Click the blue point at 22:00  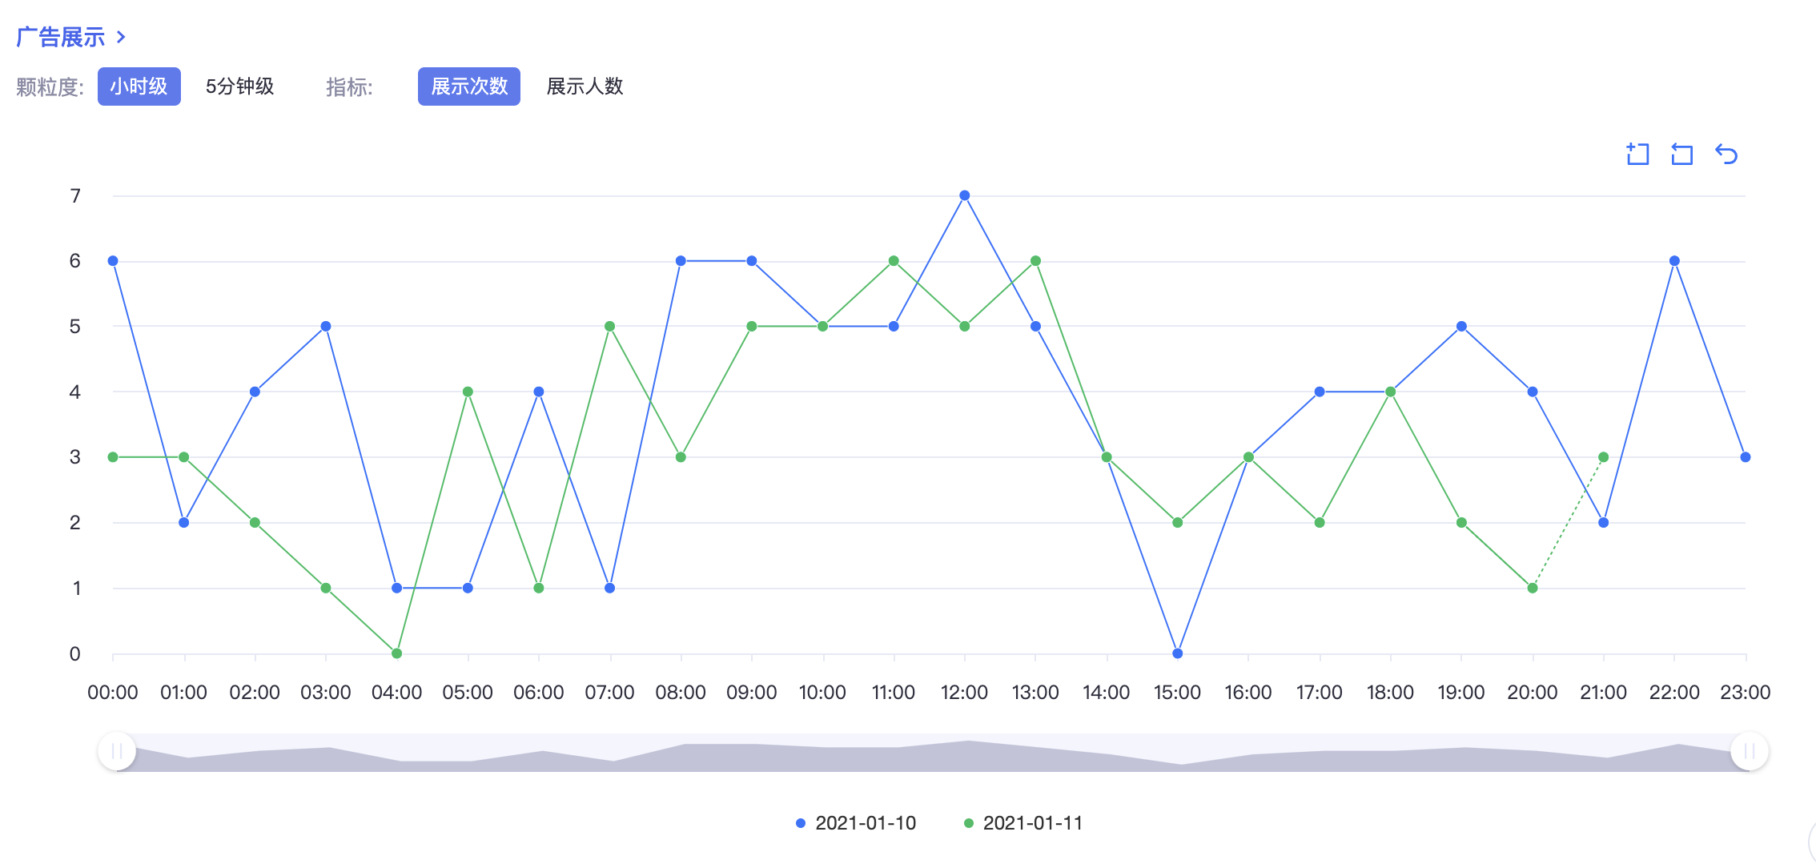(x=1674, y=261)
